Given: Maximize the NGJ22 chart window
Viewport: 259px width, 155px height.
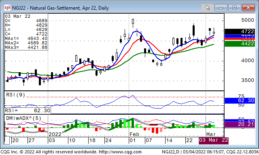Looking at the screenshot, I should [234, 8].
